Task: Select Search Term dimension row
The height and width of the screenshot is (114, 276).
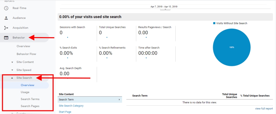Action: coord(90,100)
